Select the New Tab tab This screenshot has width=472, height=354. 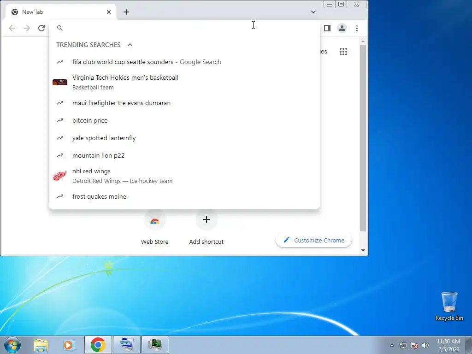tap(61, 12)
